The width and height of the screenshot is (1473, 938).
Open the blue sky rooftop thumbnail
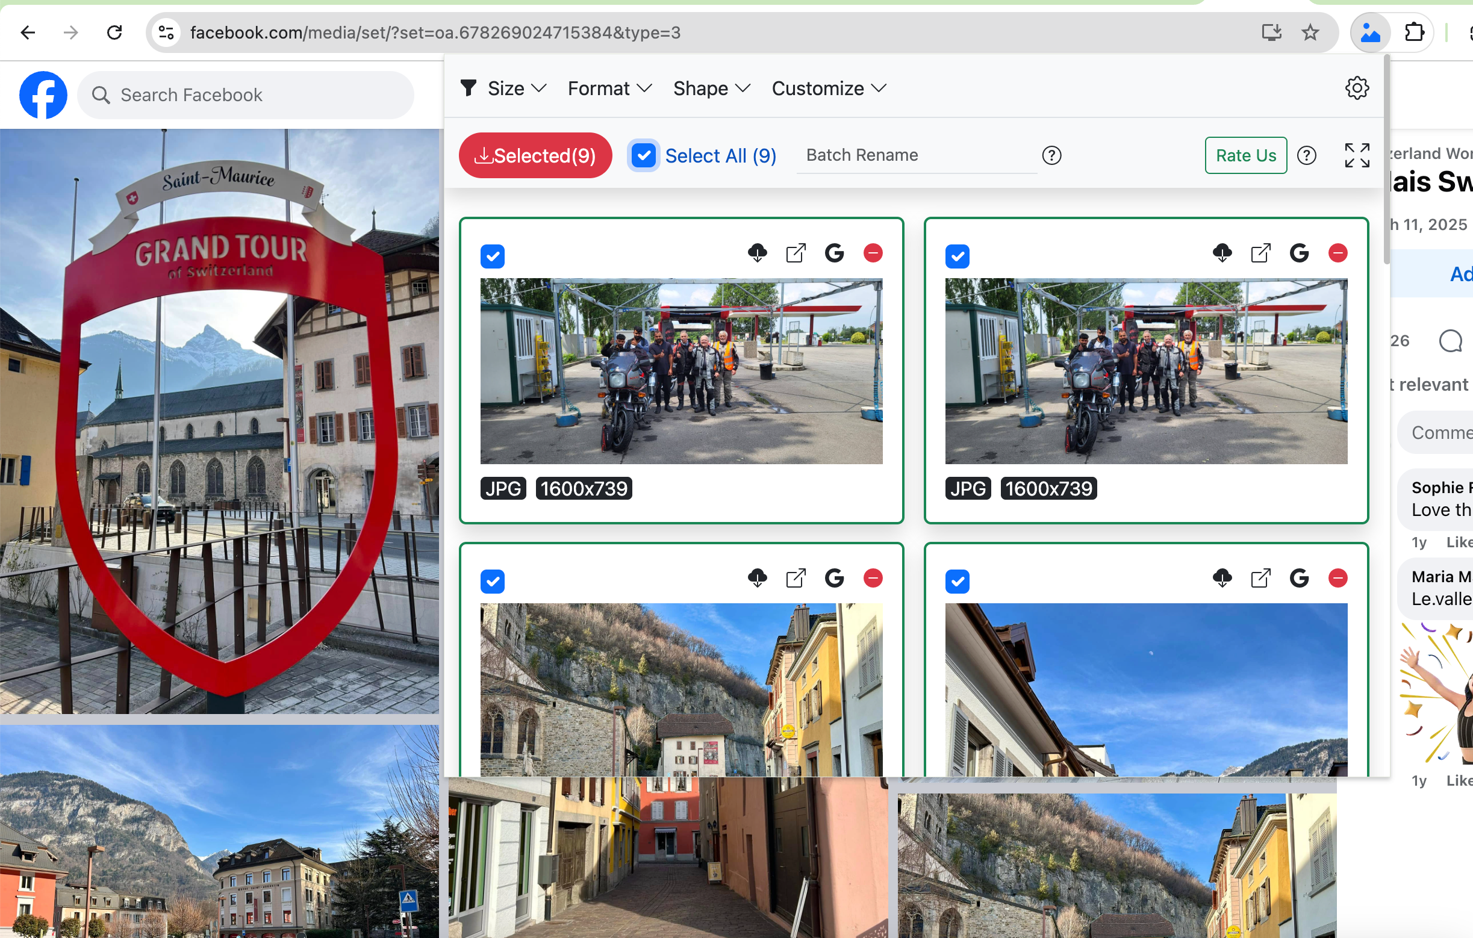pyautogui.click(x=1146, y=689)
